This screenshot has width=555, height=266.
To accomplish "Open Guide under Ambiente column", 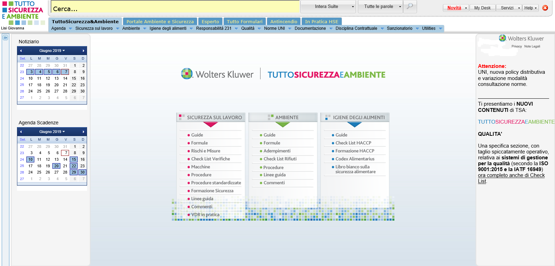I will (269, 135).
